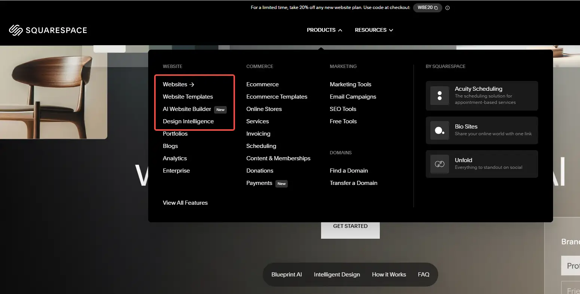Collapse the Products menu

click(x=324, y=30)
